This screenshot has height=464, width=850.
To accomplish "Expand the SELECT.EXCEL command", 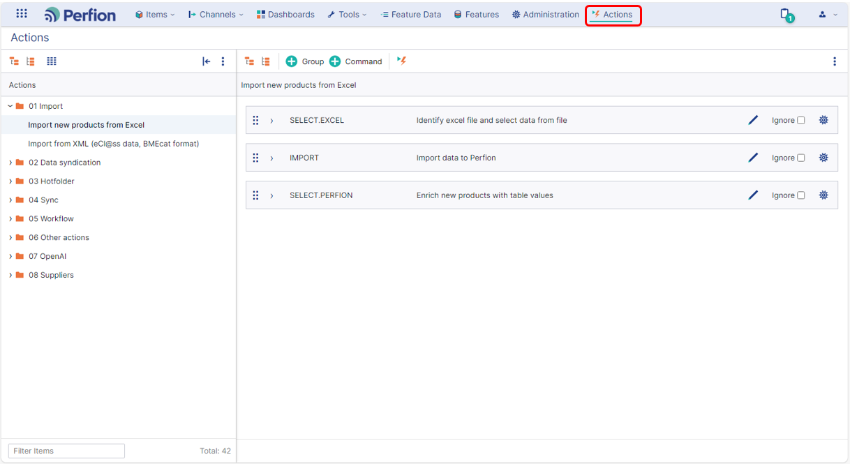I will [x=272, y=121].
